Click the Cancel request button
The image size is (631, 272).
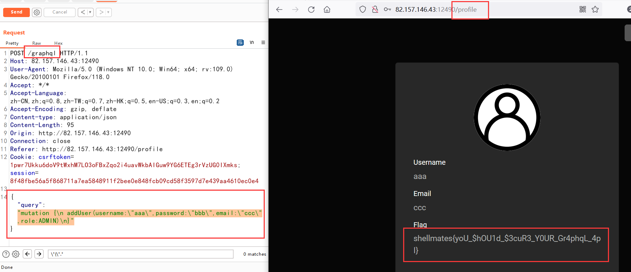coord(60,12)
